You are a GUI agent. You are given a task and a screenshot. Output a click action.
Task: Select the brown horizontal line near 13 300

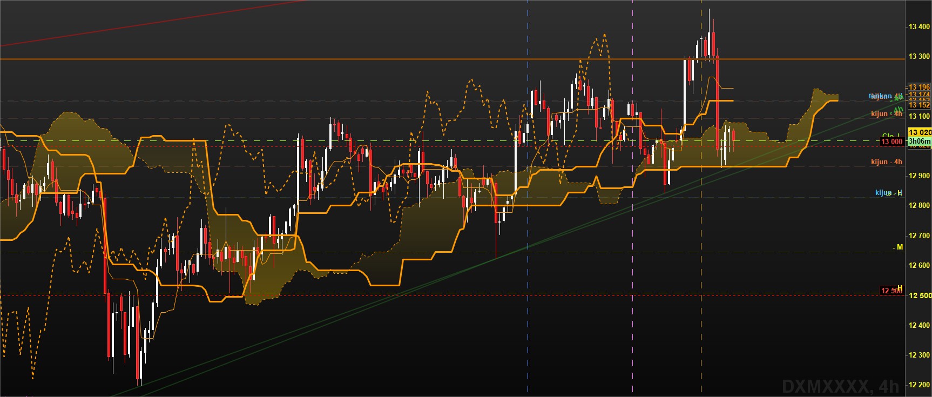pos(453,59)
